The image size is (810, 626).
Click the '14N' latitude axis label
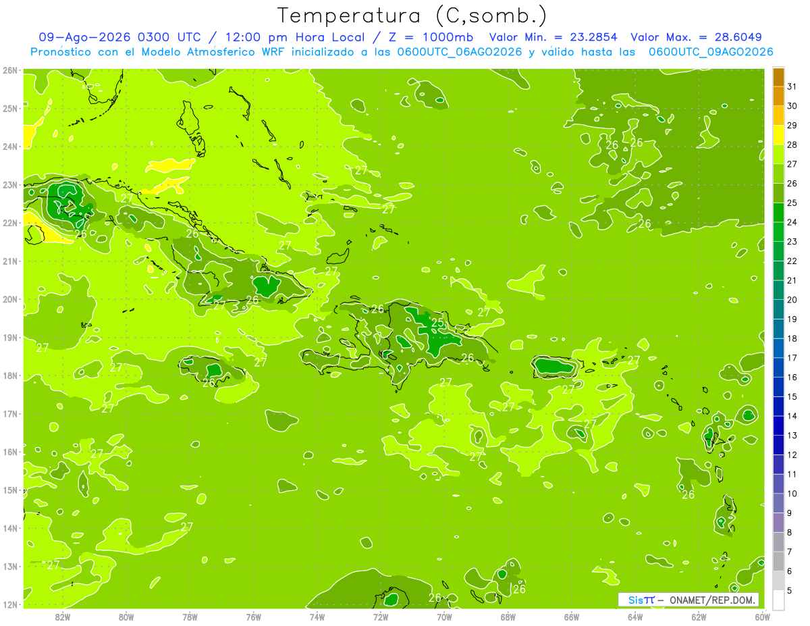click(x=10, y=528)
